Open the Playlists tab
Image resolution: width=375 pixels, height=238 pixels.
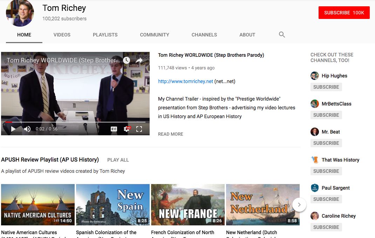105,35
